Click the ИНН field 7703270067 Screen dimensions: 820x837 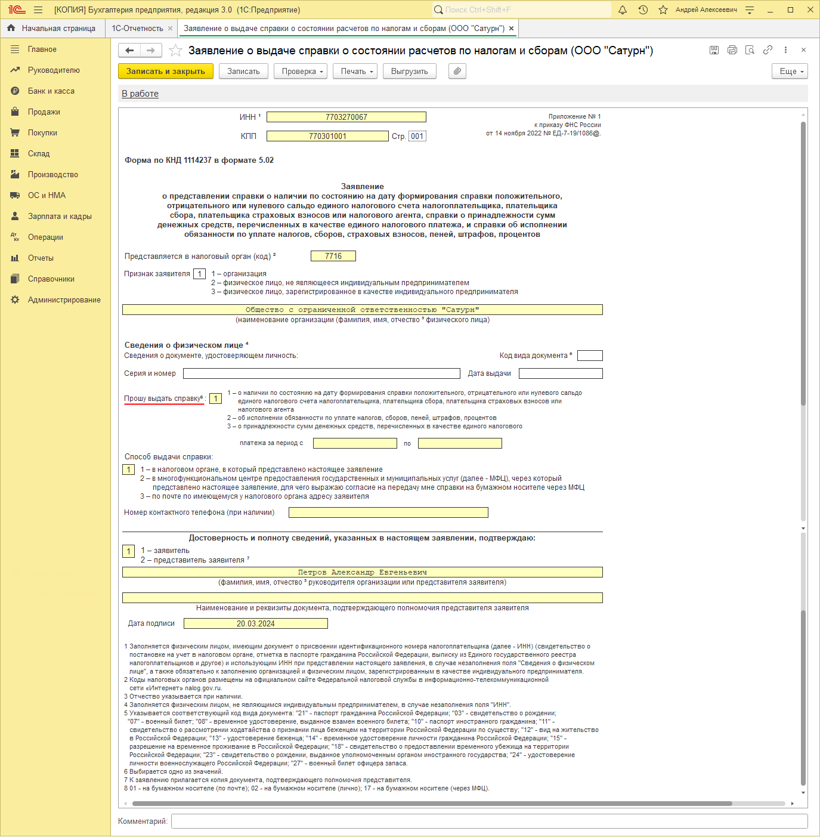click(346, 117)
